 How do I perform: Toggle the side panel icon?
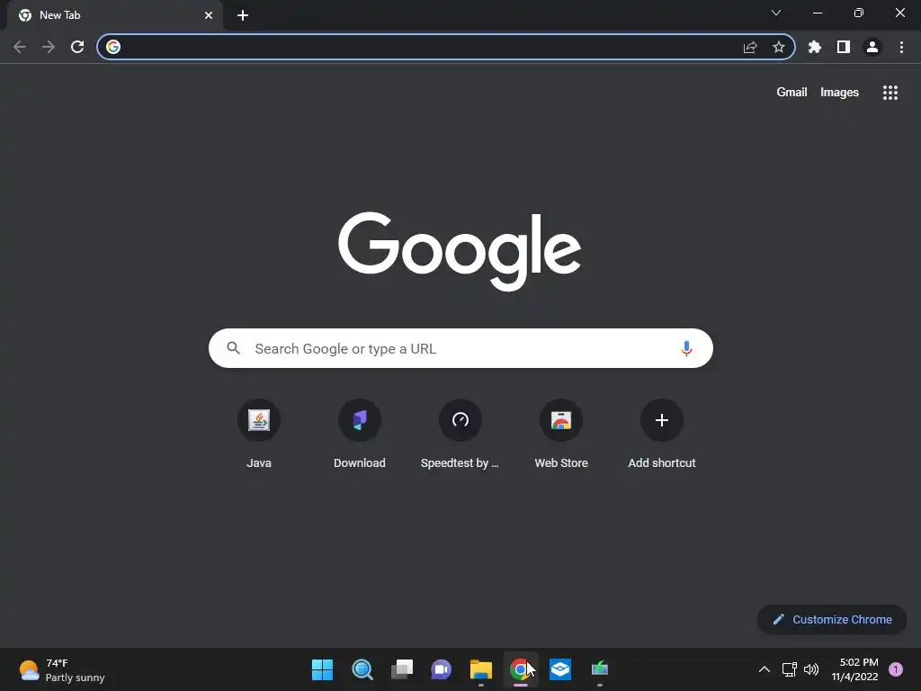844,47
